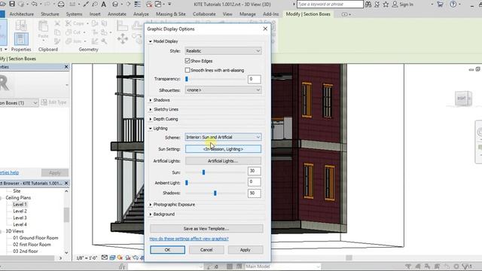Image resolution: width=482 pixels, height=271 pixels.
Task: Click the Detail Level icon in view control bar
Action: pos(105,257)
